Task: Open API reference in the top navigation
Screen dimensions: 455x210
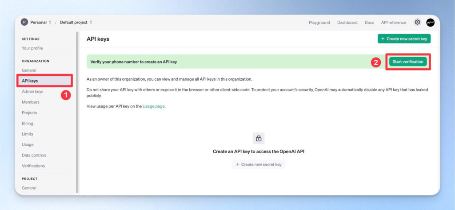Action: 394,22
